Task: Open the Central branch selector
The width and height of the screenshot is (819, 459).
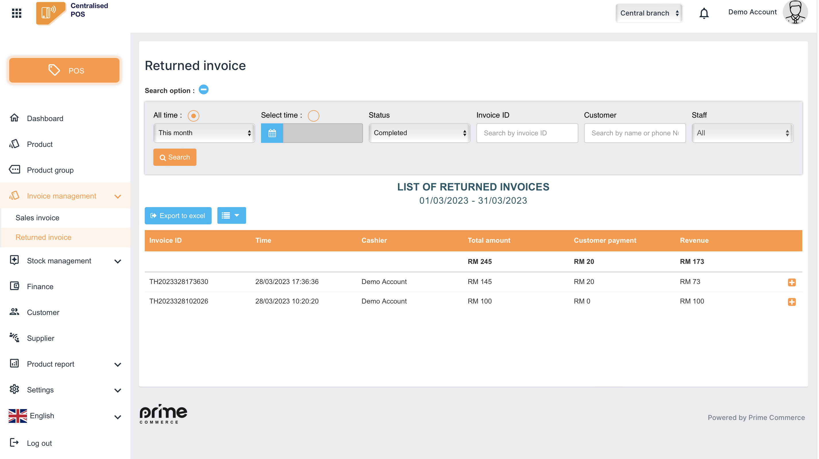Action: (x=649, y=13)
